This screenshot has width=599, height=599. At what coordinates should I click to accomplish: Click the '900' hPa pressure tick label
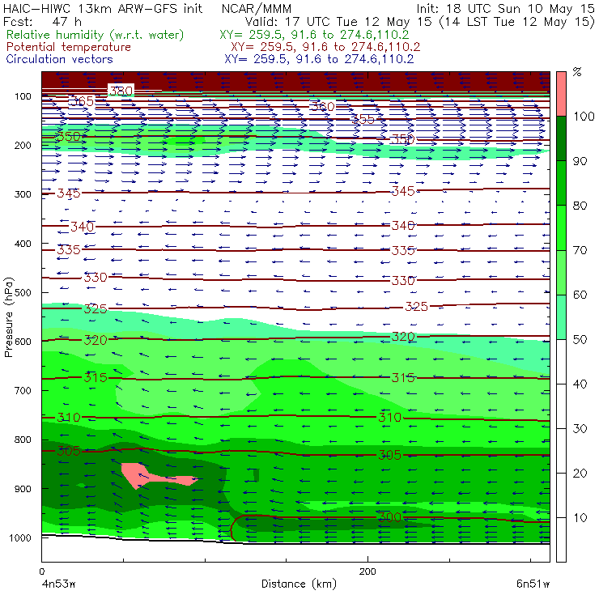(23, 489)
